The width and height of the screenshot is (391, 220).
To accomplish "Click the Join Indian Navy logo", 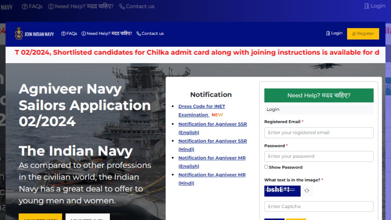I will 35,34.
